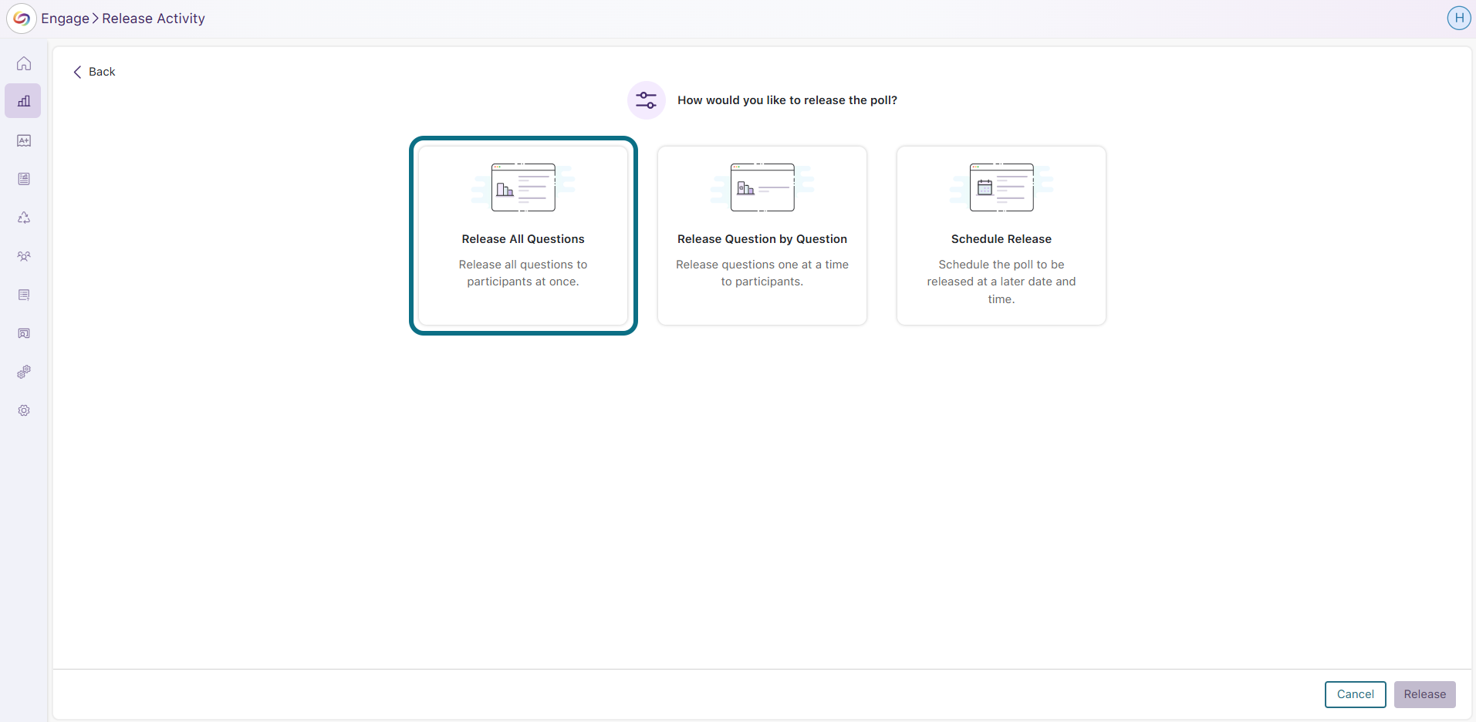The width and height of the screenshot is (1476, 722).
Task: Open the A+ grading icon in sidebar
Action: 24,140
